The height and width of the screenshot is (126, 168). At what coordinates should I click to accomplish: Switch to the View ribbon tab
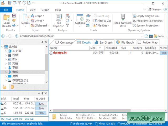33,10
